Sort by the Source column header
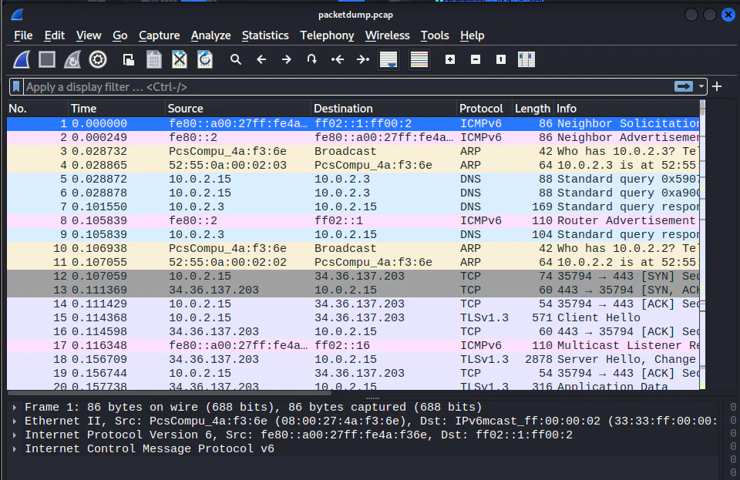Image resolution: width=740 pixels, height=480 pixels. click(x=238, y=109)
